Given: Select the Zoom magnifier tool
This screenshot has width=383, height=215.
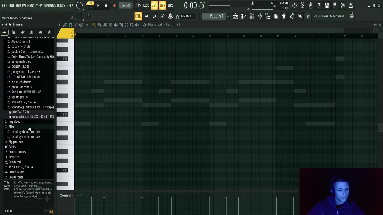Looking at the screenshot, I should (x=132, y=25).
